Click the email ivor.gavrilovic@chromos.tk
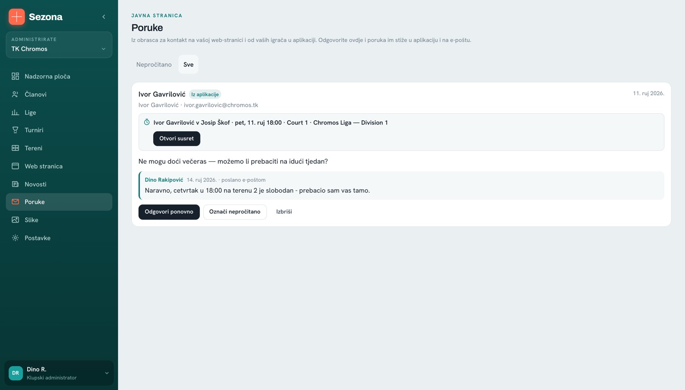 coord(221,105)
